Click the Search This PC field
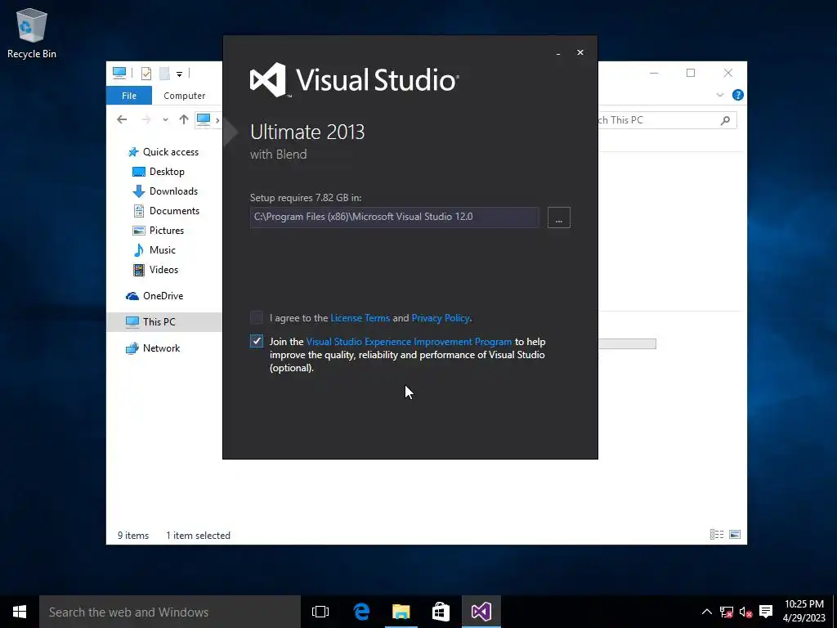The image size is (837, 628). pos(658,120)
